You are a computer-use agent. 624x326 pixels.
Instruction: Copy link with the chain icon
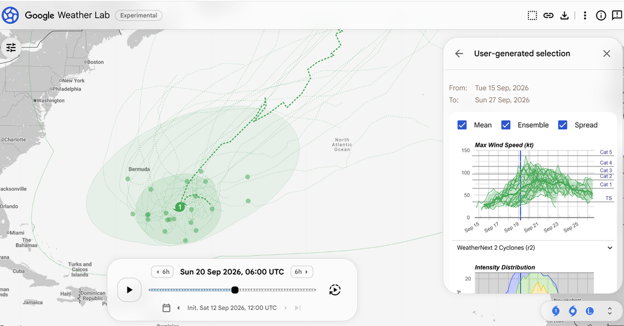548,15
